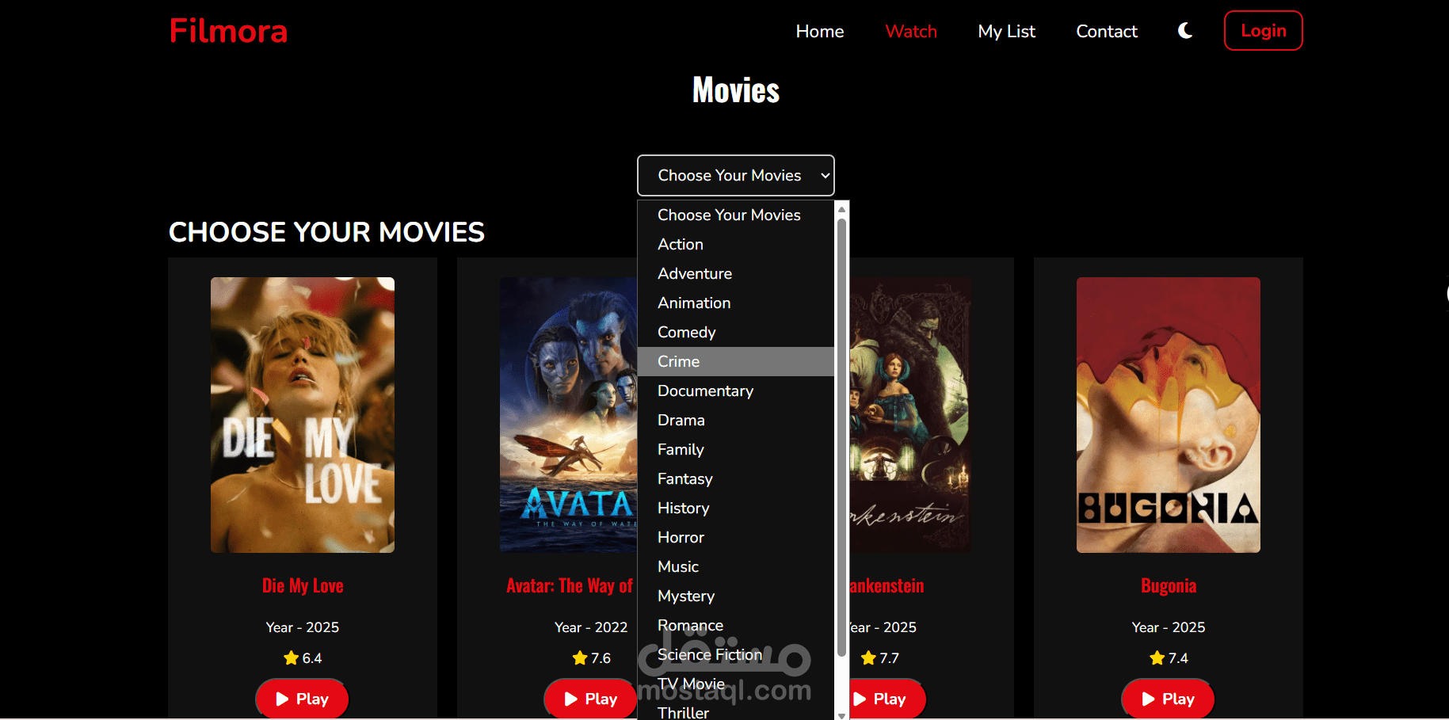
Task: Select Science Fiction genre option
Action: pyautogui.click(x=736, y=654)
